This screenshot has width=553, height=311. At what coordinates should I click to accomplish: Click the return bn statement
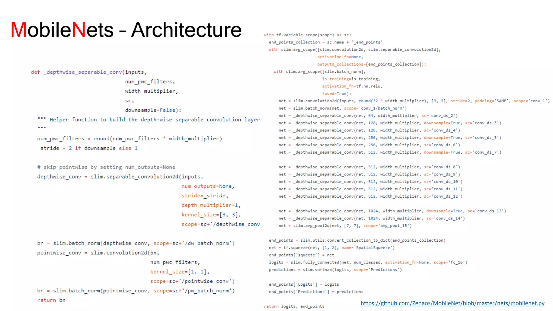51,300
